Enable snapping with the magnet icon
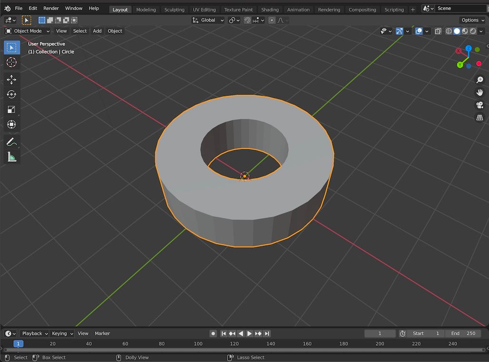Viewport: 489px width, 362px height. coord(247,20)
